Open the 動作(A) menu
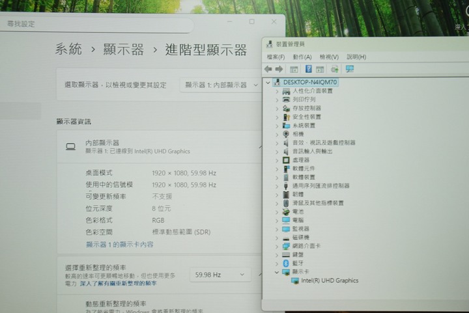Screen dimensions: 469x313 coord(302,57)
